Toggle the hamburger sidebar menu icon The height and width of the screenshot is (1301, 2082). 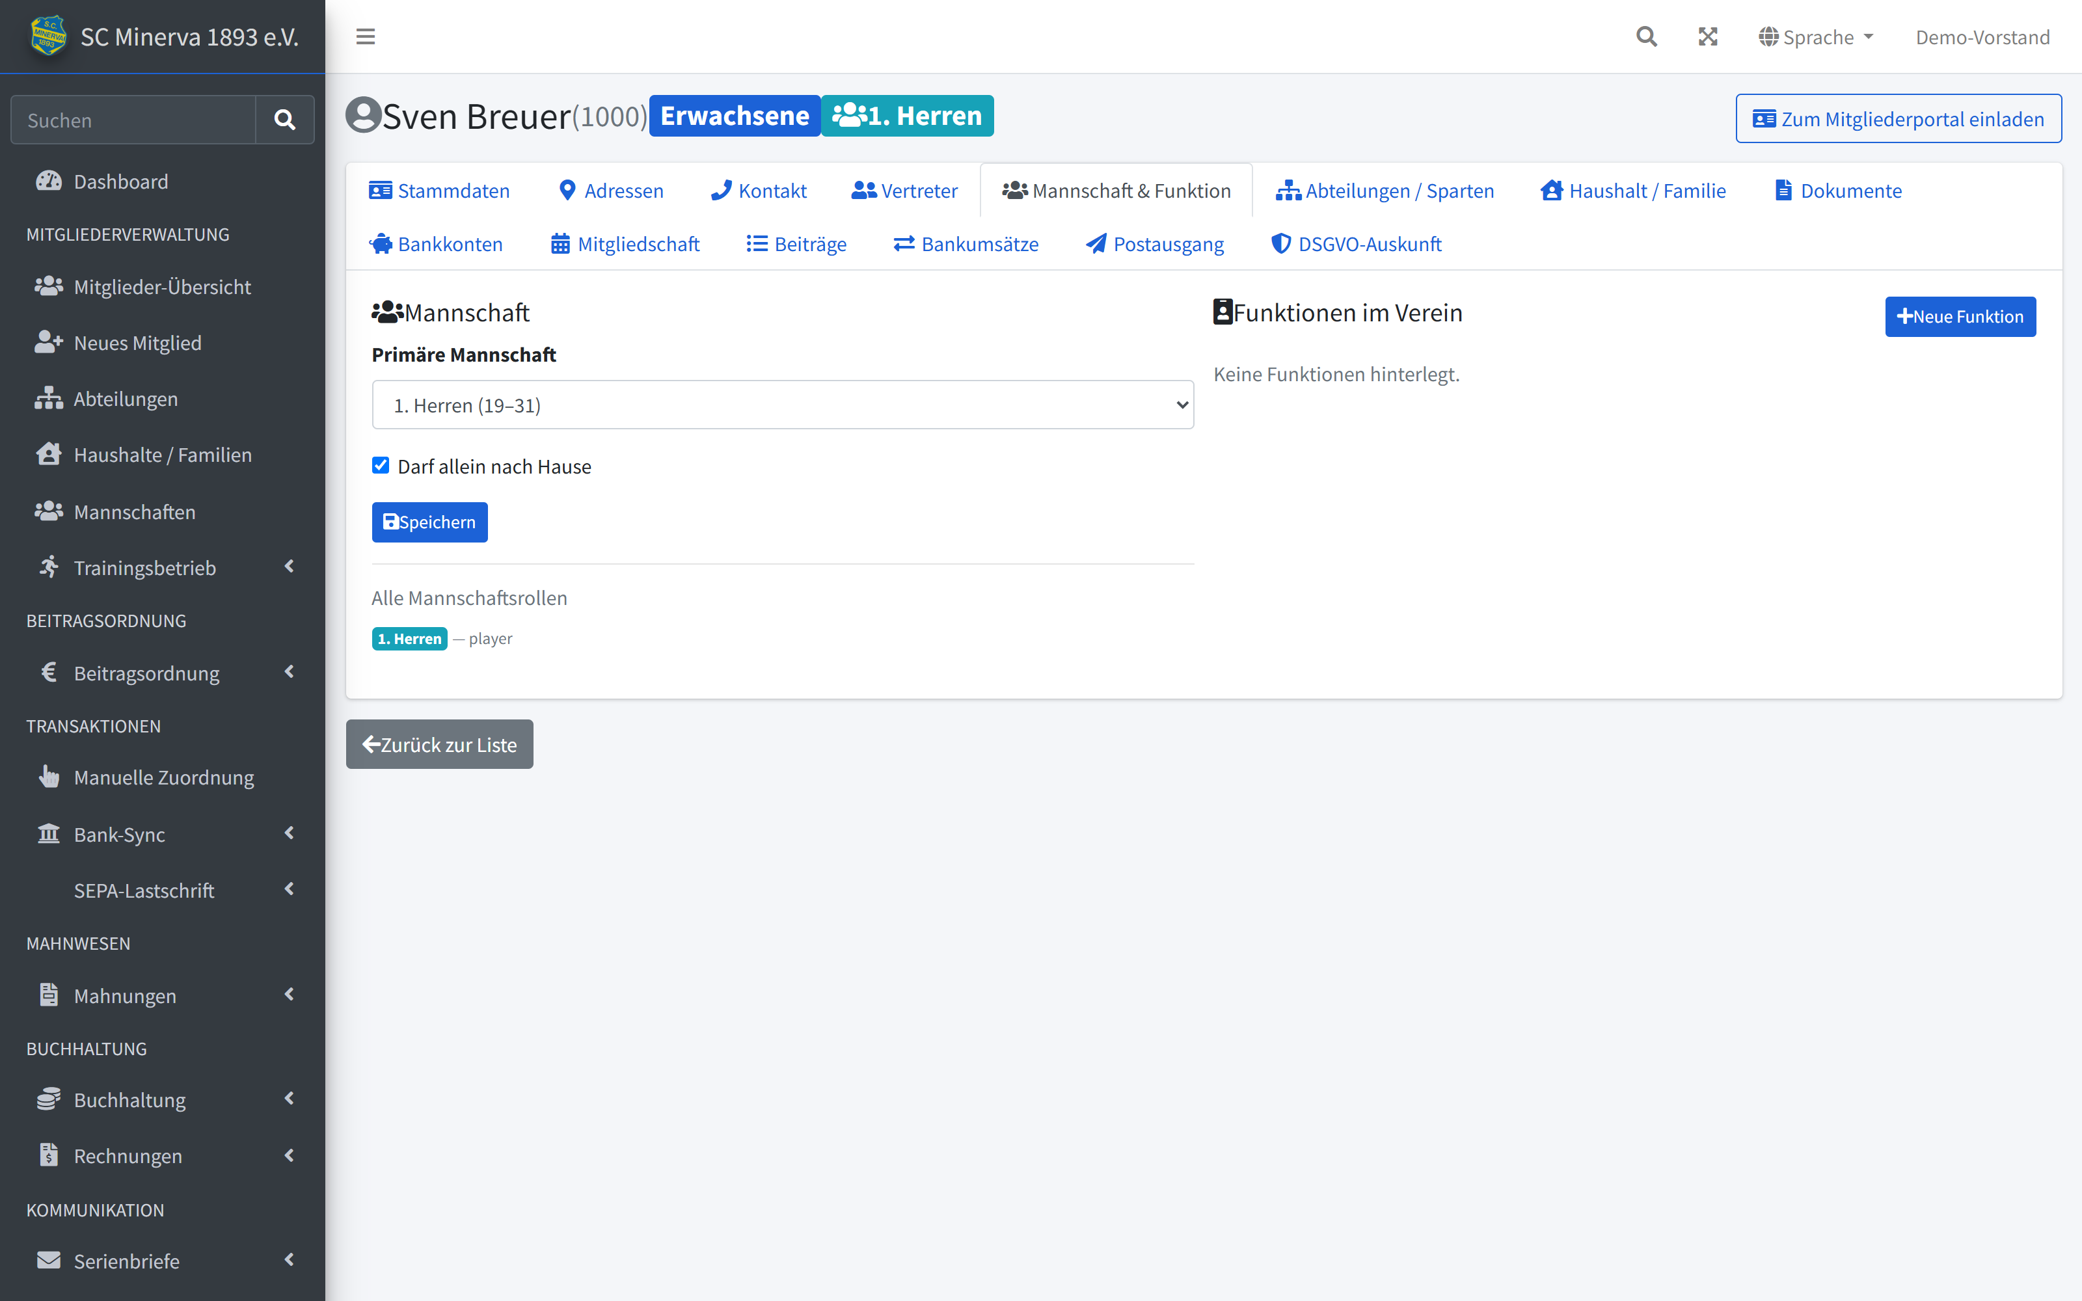[x=366, y=36]
